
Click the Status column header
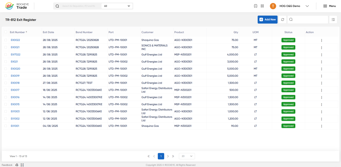(288, 32)
